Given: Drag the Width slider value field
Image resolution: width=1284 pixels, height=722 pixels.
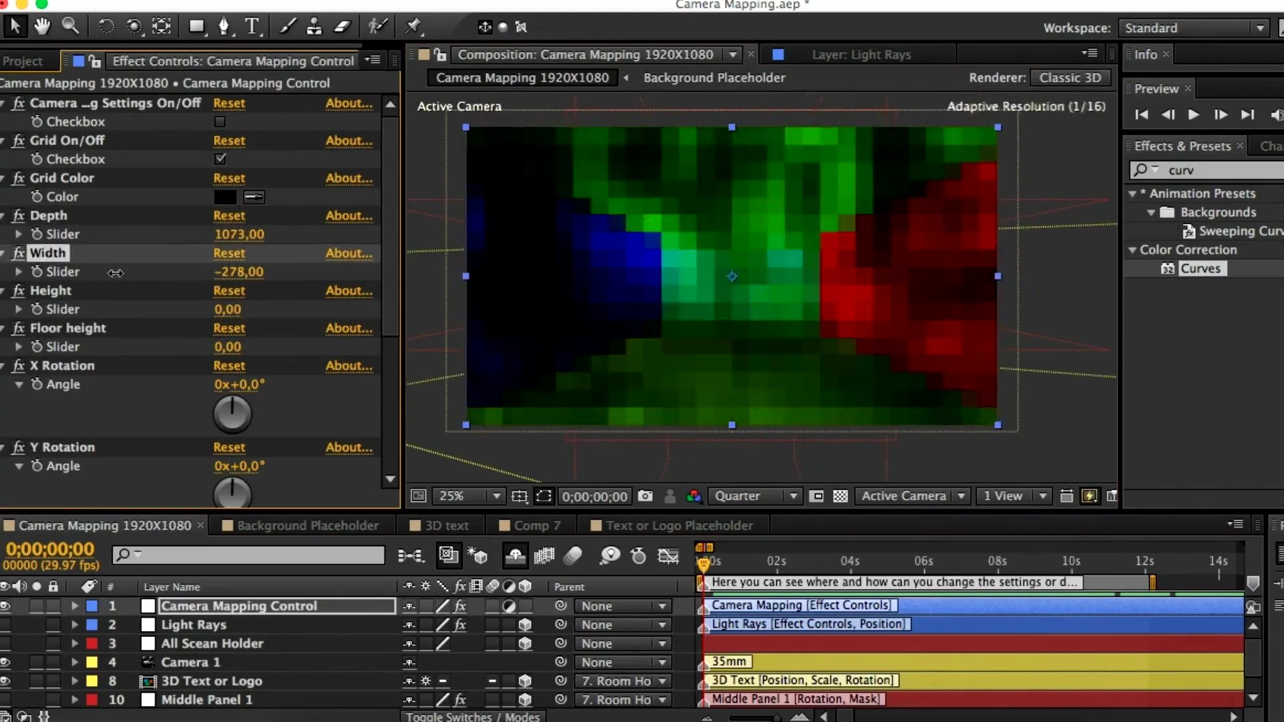Looking at the screenshot, I should coord(237,271).
